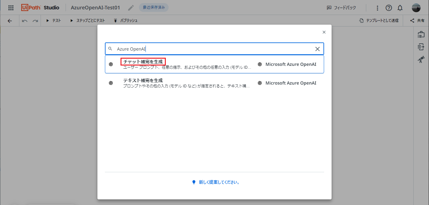Image resolution: width=429 pixels, height=205 pixels.
Task: Run the テスト button
Action: [53, 21]
